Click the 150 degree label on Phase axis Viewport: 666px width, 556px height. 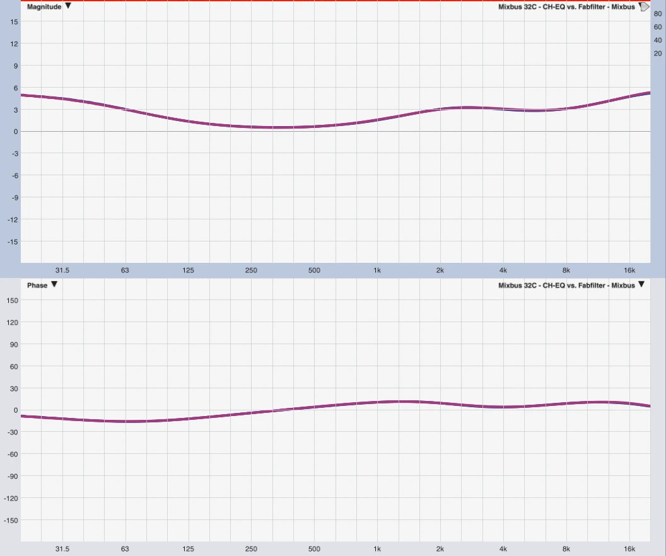[12, 301]
